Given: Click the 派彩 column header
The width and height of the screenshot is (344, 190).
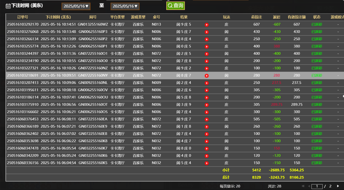Looking at the screenshot, I should (x=276, y=17).
